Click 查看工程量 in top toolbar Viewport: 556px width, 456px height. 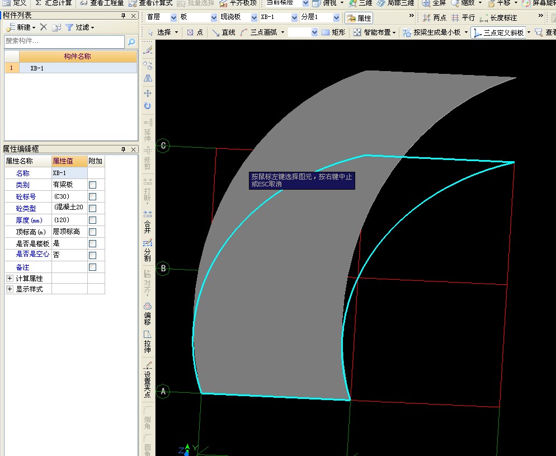(x=102, y=3)
